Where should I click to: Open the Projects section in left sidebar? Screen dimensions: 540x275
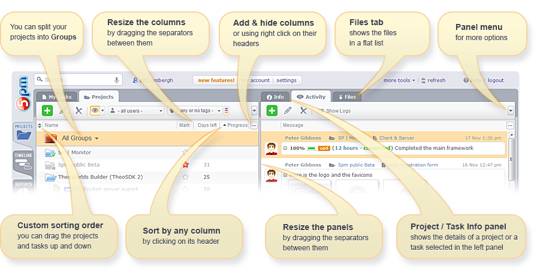point(23,133)
